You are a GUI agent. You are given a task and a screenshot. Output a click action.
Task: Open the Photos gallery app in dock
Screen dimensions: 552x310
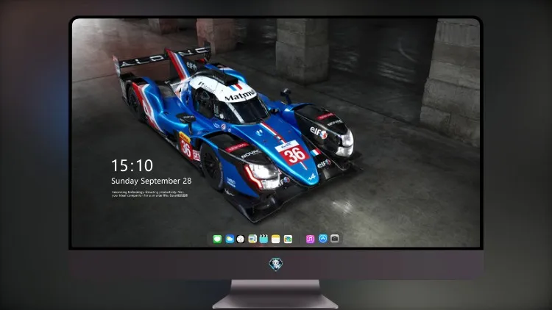pyautogui.click(x=288, y=239)
